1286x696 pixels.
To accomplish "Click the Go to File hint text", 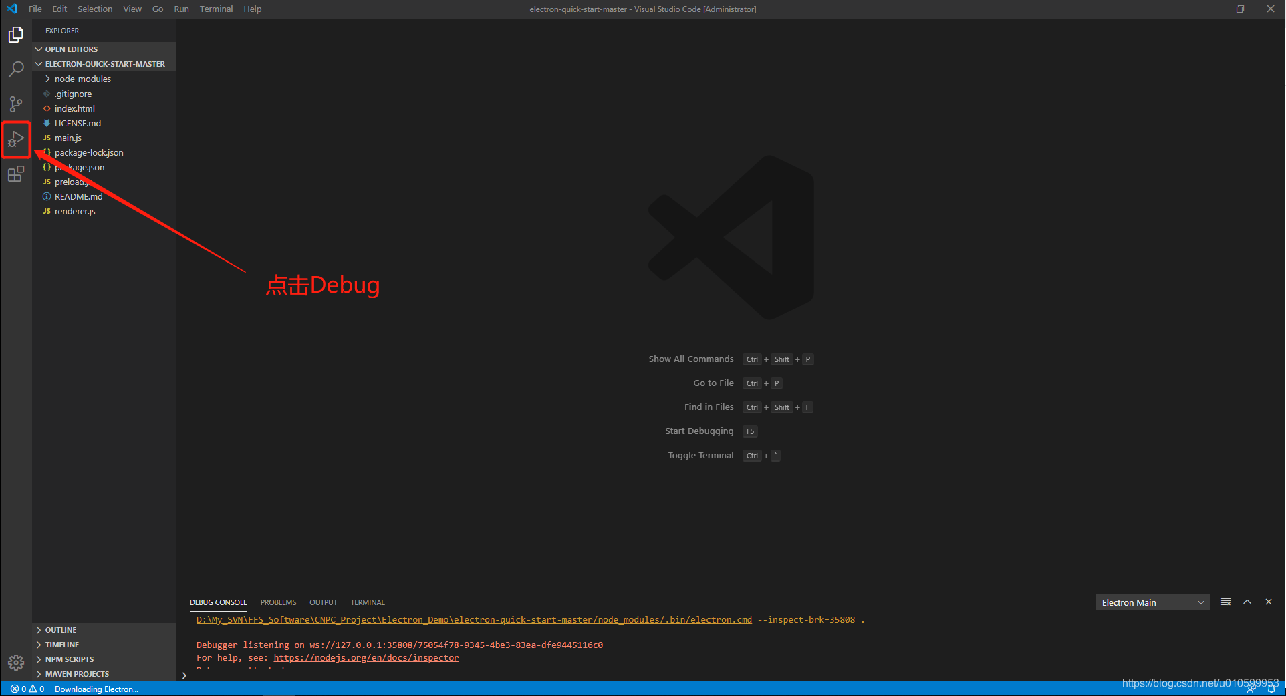I will [x=713, y=383].
